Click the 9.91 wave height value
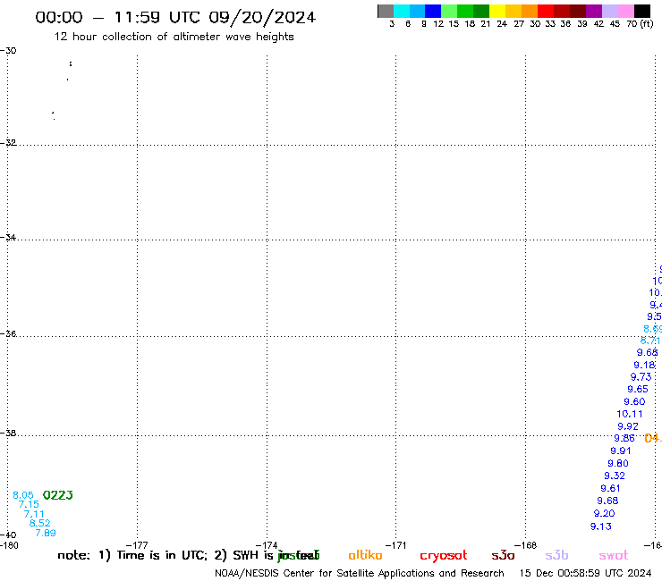Viewport: 662px width, 581px height. 621,451
